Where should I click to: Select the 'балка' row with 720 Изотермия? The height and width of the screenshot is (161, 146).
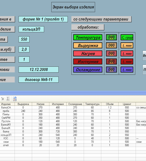(73, 132)
